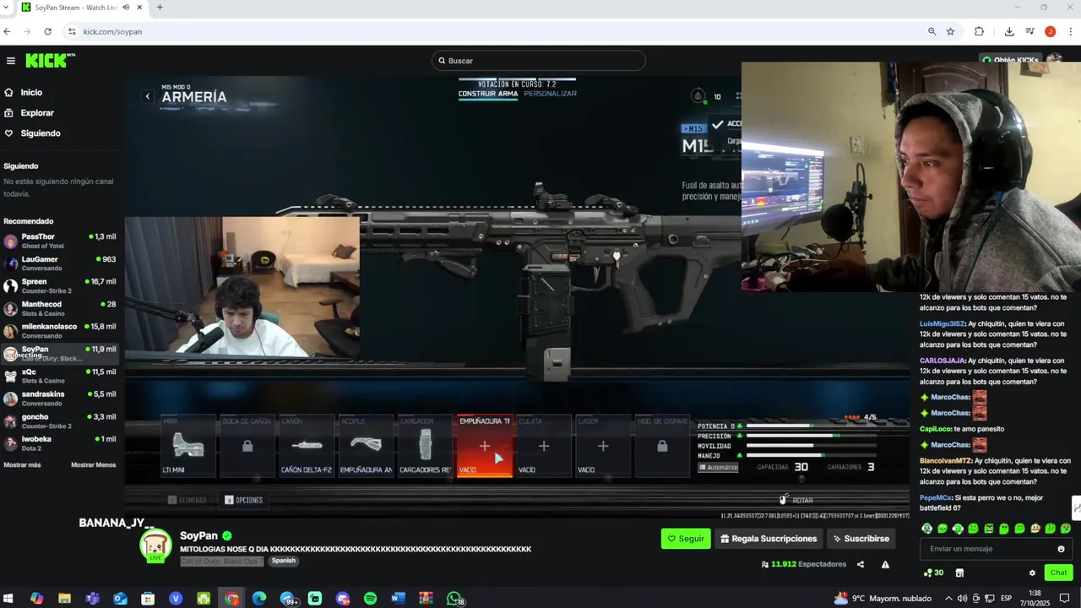Click the browser back arrow
The width and height of the screenshot is (1081, 608).
pyautogui.click(x=8, y=31)
